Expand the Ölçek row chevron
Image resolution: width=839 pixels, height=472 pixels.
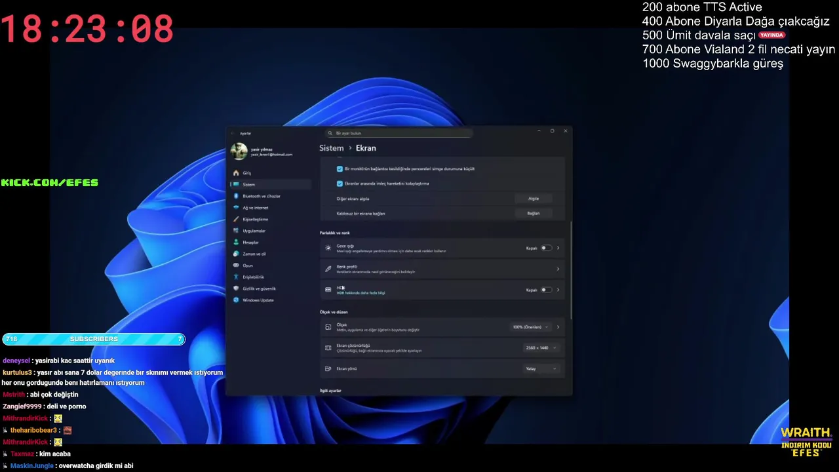(x=558, y=326)
